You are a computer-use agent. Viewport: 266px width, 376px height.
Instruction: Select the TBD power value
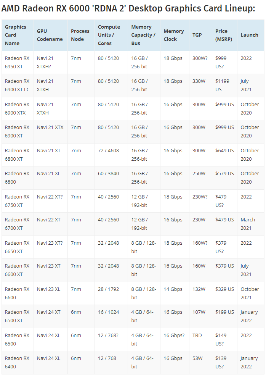coord(197,336)
